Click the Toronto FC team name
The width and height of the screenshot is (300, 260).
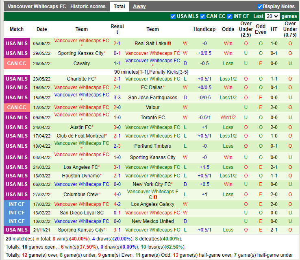coord(152,118)
